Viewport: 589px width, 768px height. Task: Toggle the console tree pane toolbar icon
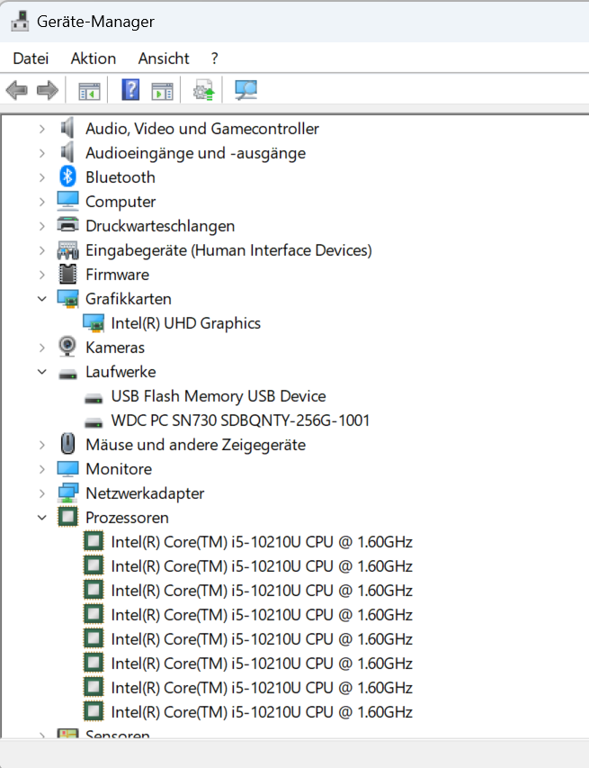click(x=89, y=91)
